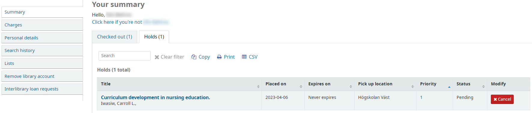Sort by Placed on column arrows
Screen dimensions: 532x113
(x=301, y=87)
